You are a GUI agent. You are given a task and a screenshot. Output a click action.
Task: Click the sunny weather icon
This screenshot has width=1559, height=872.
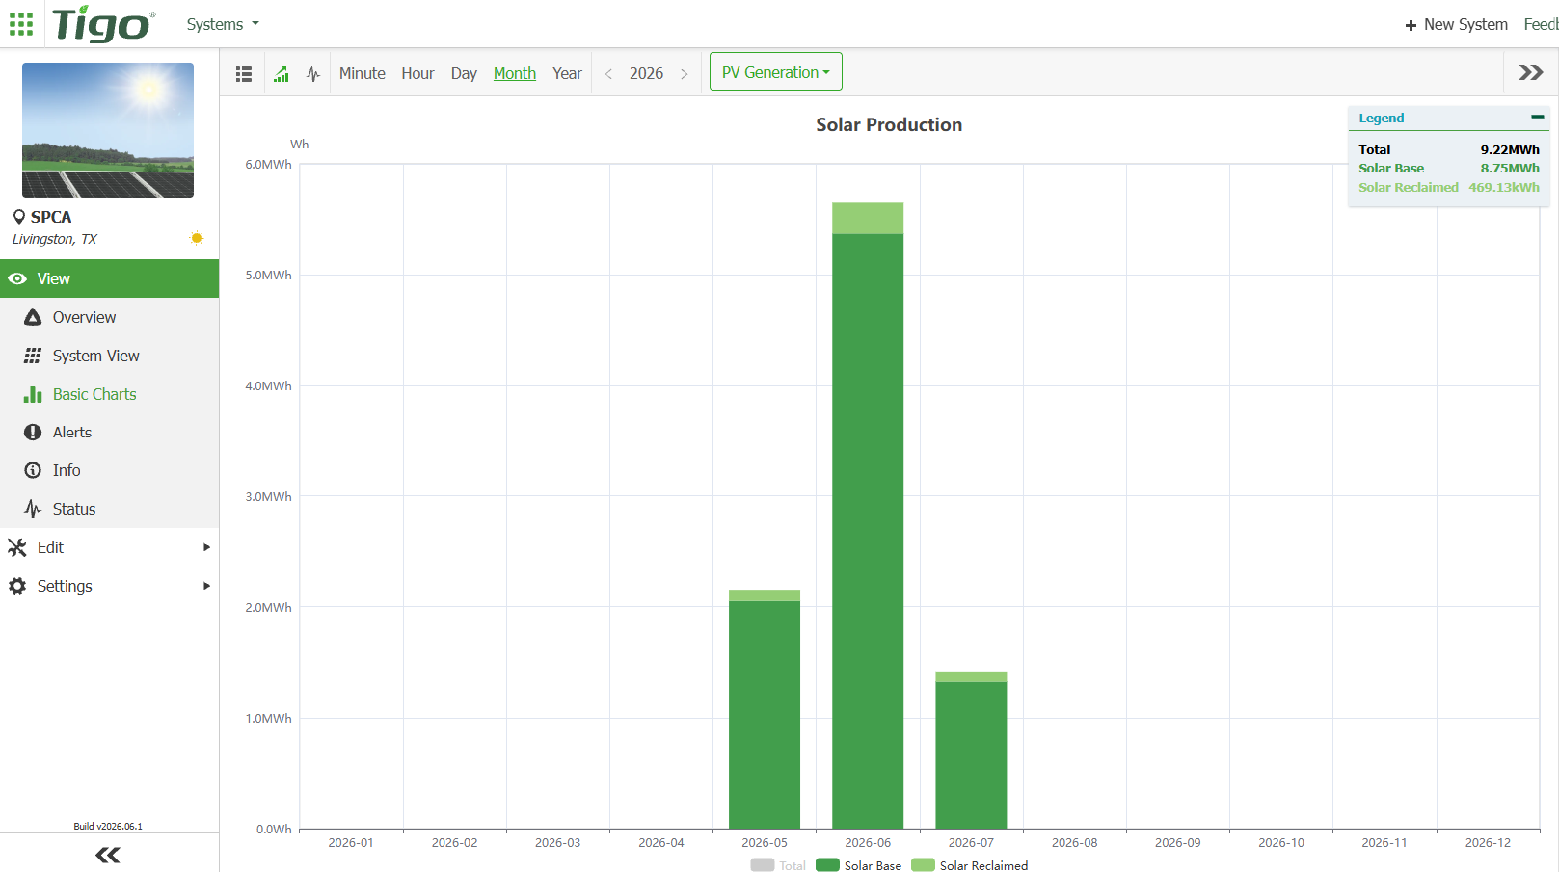tap(197, 238)
